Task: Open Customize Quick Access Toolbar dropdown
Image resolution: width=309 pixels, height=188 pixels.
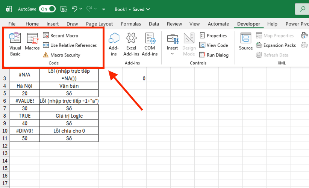Action: [x=104, y=9]
